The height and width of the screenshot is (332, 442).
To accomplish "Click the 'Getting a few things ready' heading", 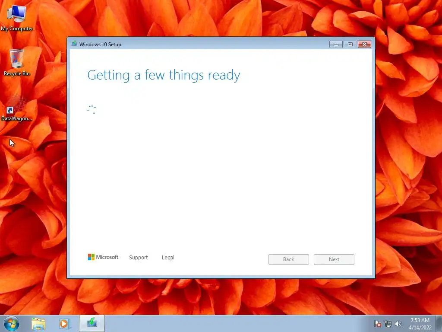I will coord(164,75).
